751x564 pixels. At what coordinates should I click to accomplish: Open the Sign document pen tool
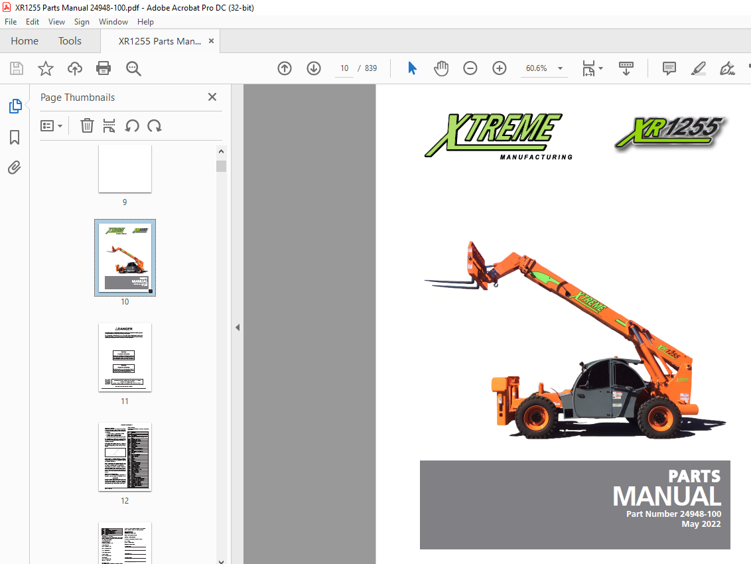click(x=727, y=68)
